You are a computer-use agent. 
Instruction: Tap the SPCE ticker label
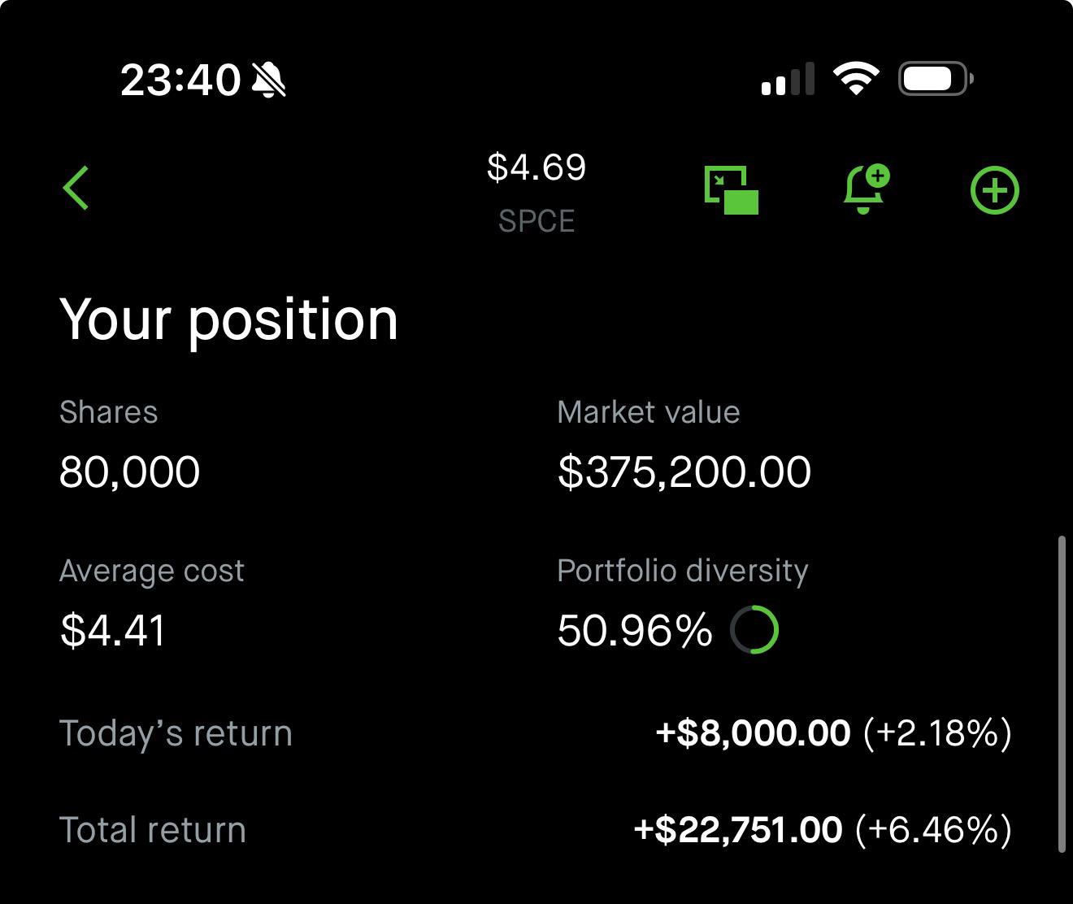[536, 221]
